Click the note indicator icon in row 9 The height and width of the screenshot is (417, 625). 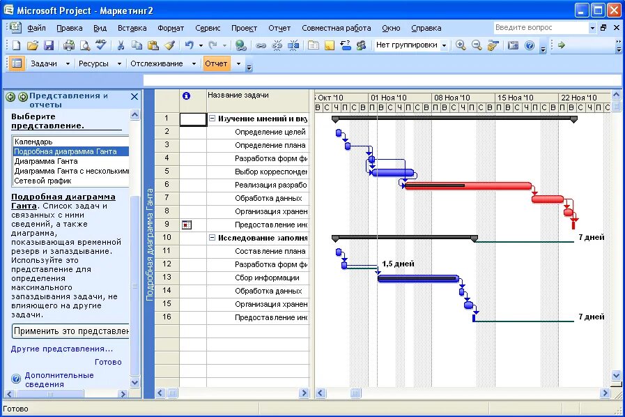tap(186, 225)
